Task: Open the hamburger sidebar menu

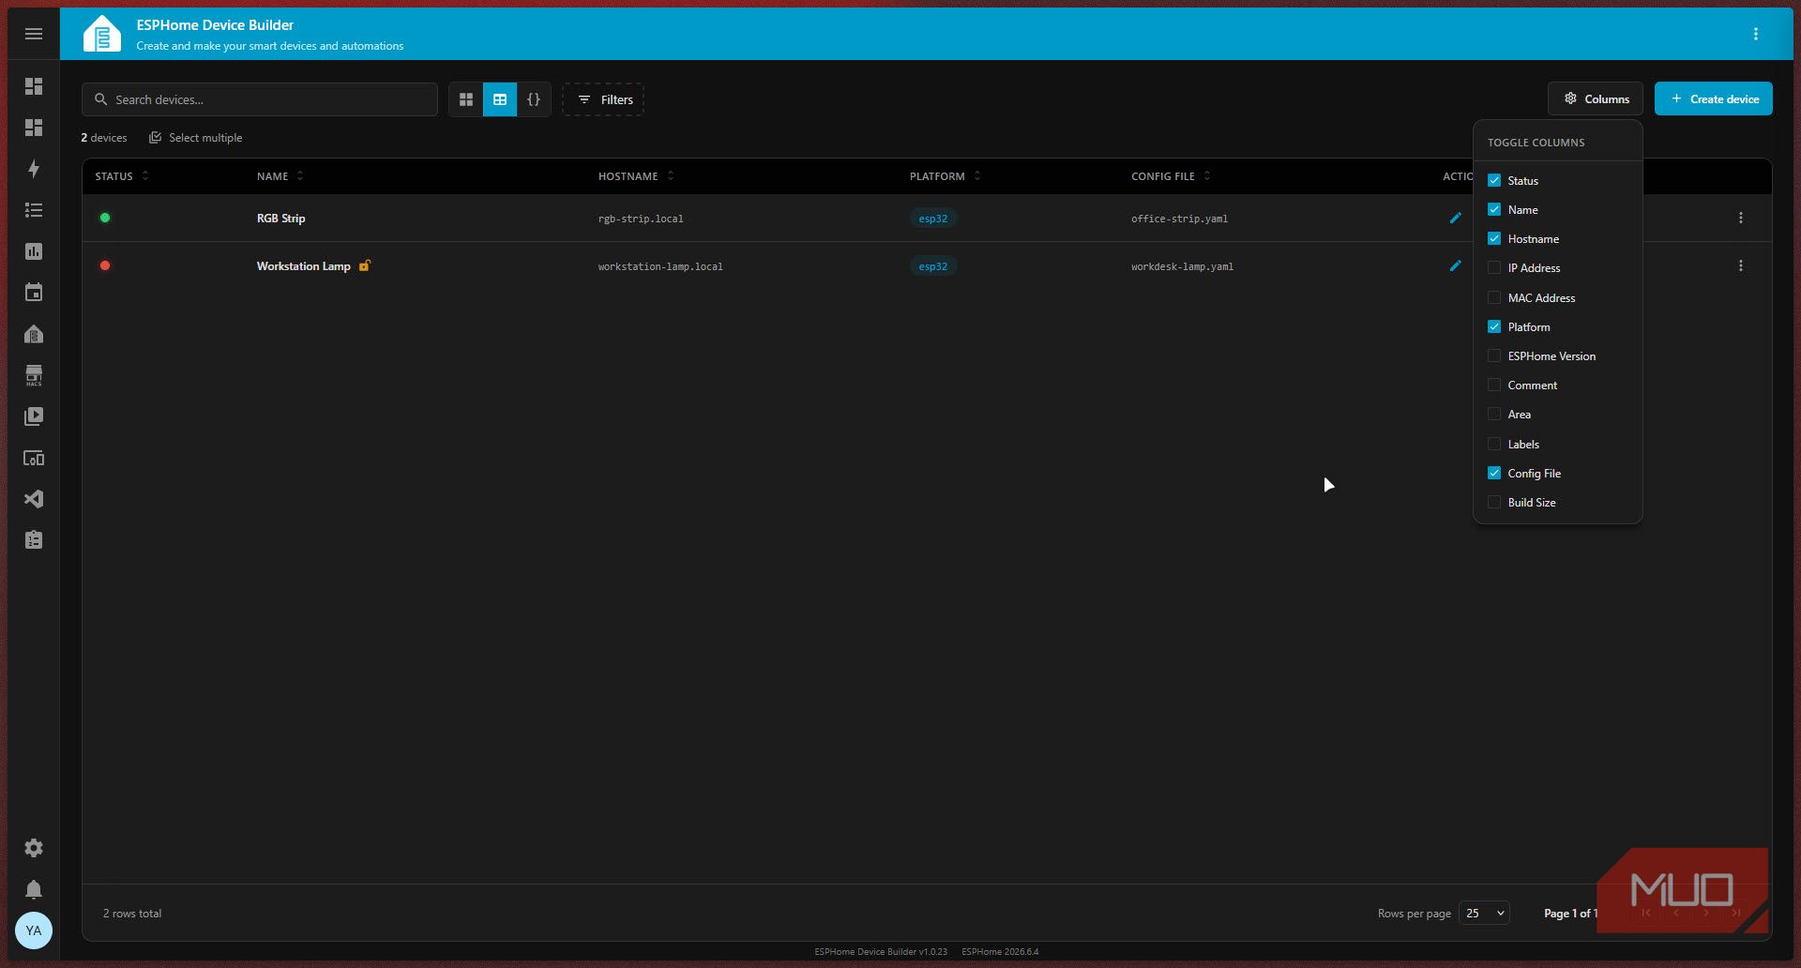Action: pos(34,34)
